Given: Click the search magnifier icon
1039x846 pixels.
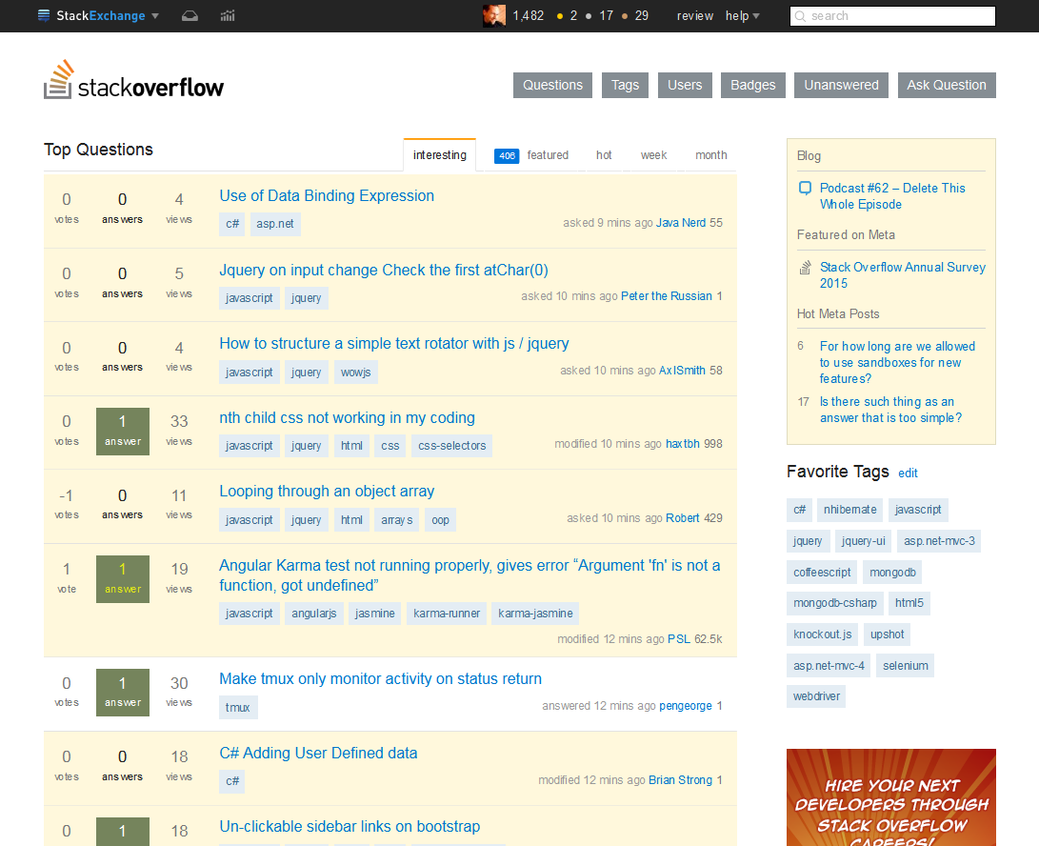Looking at the screenshot, I should [x=801, y=16].
